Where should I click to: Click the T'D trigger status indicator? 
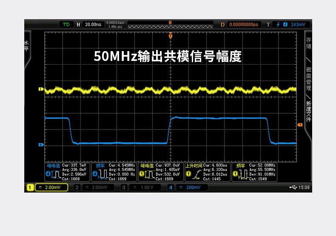[66, 25]
